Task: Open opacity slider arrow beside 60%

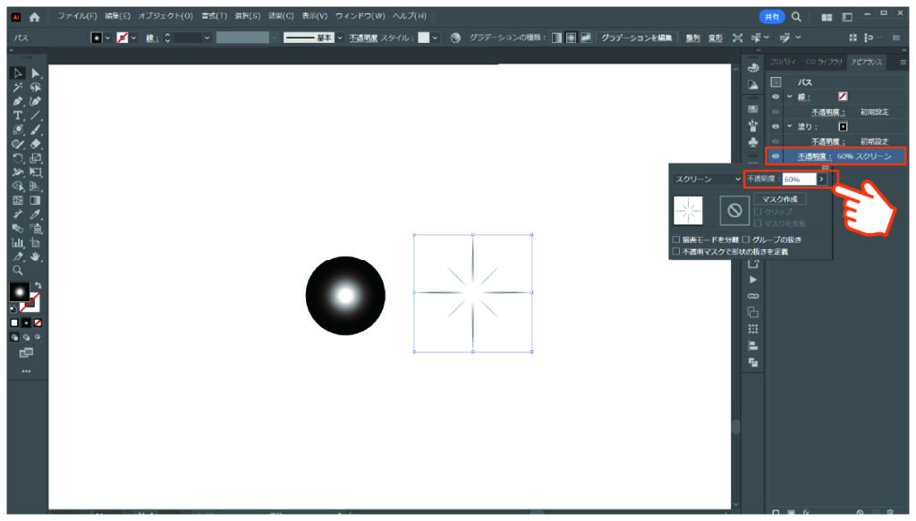Action: (x=821, y=179)
